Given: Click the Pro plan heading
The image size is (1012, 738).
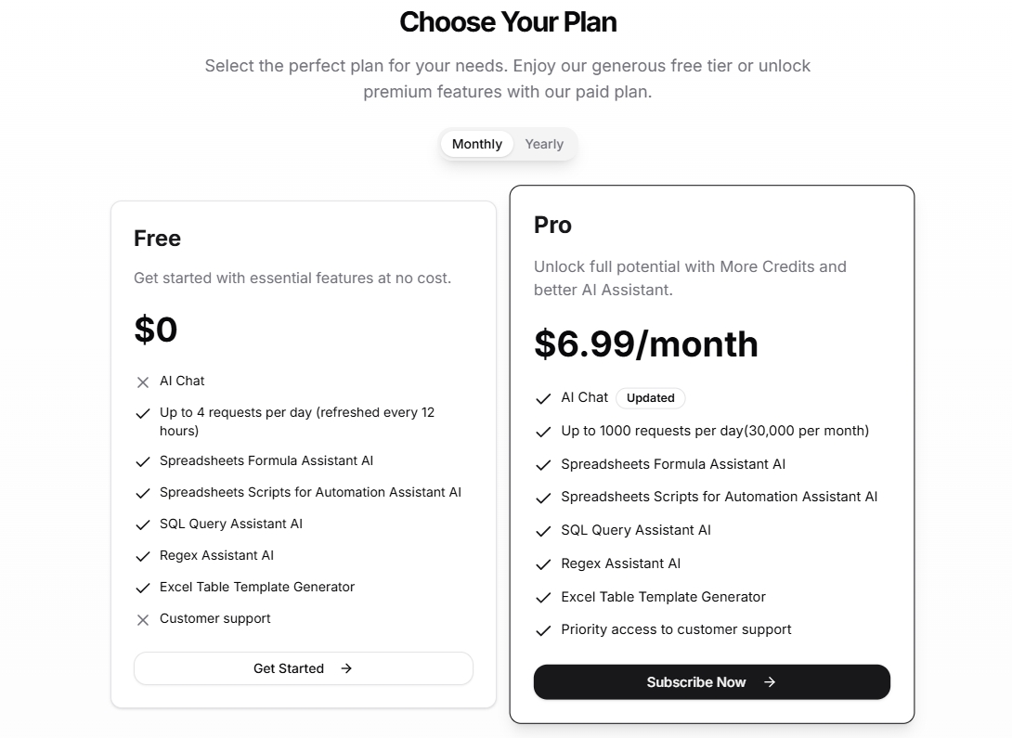Looking at the screenshot, I should (552, 226).
